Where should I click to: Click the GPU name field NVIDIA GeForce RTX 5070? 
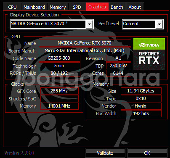click(x=85, y=43)
